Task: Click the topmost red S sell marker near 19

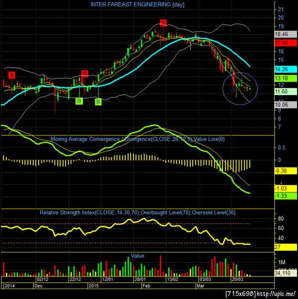Action: (x=163, y=23)
